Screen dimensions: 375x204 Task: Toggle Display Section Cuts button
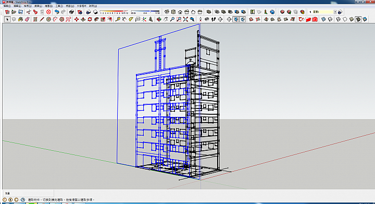pos(243,19)
